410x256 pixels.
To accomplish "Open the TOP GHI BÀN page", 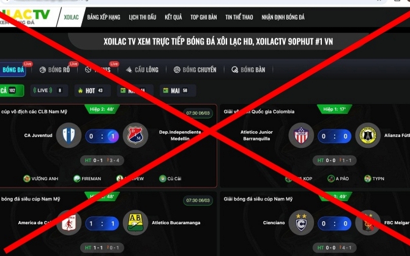I will tap(204, 17).
